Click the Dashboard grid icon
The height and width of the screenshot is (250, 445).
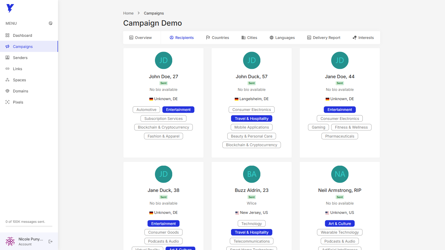7,36
